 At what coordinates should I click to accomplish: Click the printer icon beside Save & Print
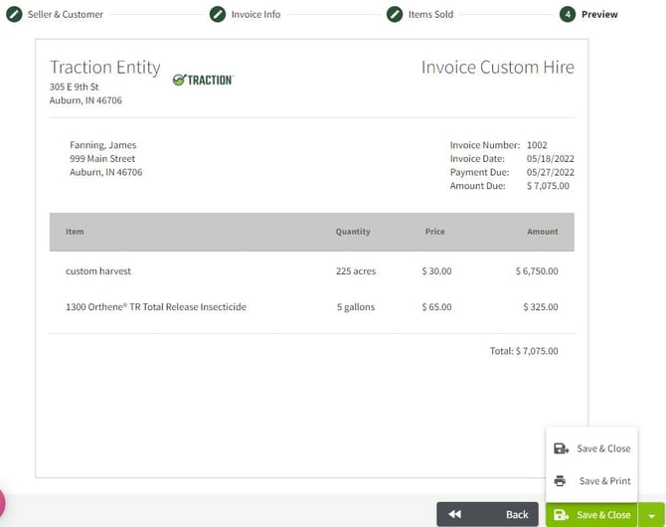pos(560,480)
